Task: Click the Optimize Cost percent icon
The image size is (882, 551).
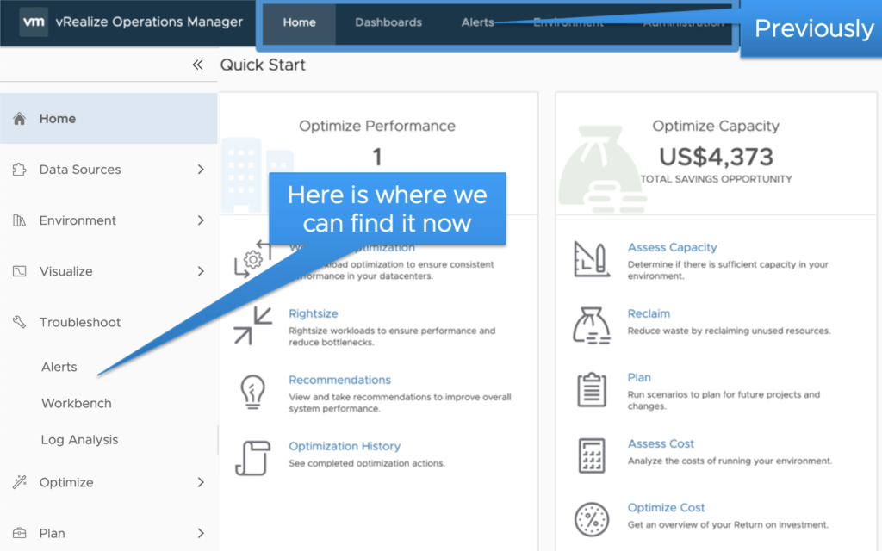Action: [x=592, y=519]
